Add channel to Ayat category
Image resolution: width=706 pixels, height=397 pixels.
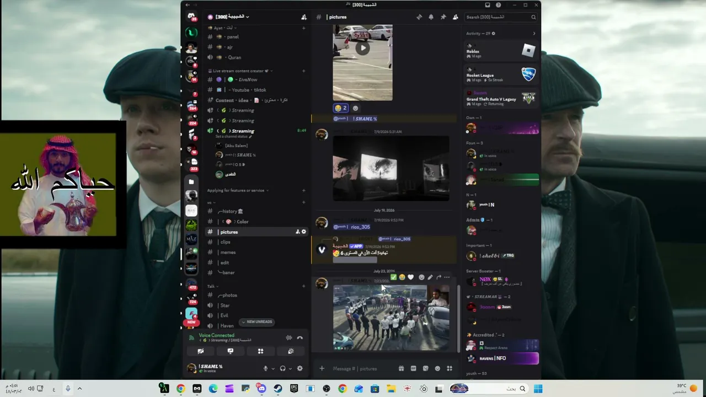303,28
